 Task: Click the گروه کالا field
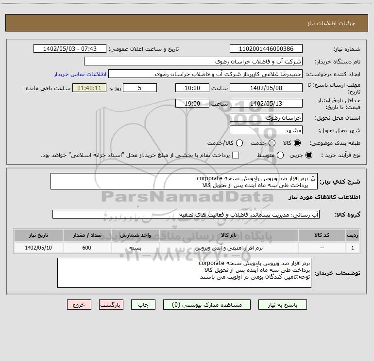point(186,214)
